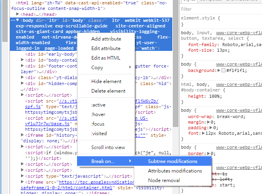Expand the body-container div node

[x=22, y=60]
